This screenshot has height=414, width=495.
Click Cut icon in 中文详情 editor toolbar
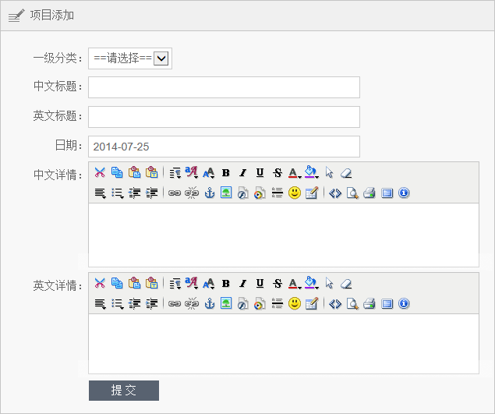(x=100, y=173)
